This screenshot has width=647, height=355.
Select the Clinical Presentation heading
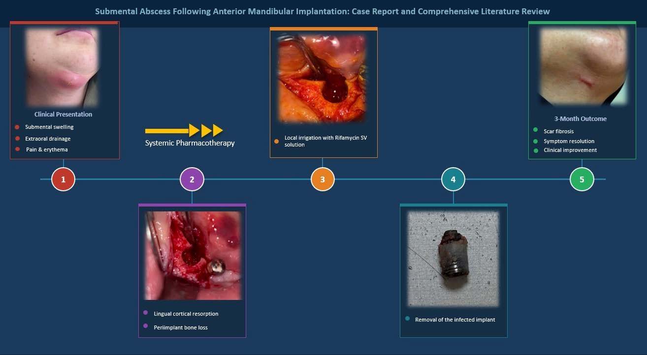(63, 114)
